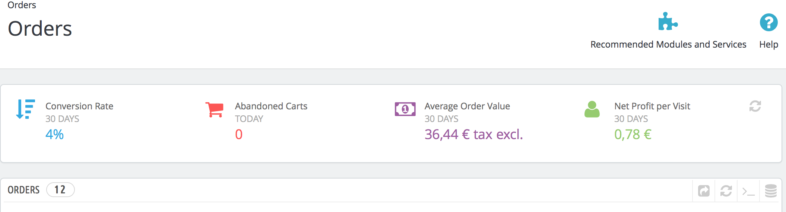Click the ORDERS panel heading
Viewport: 786px width, 212px height.
coord(23,190)
